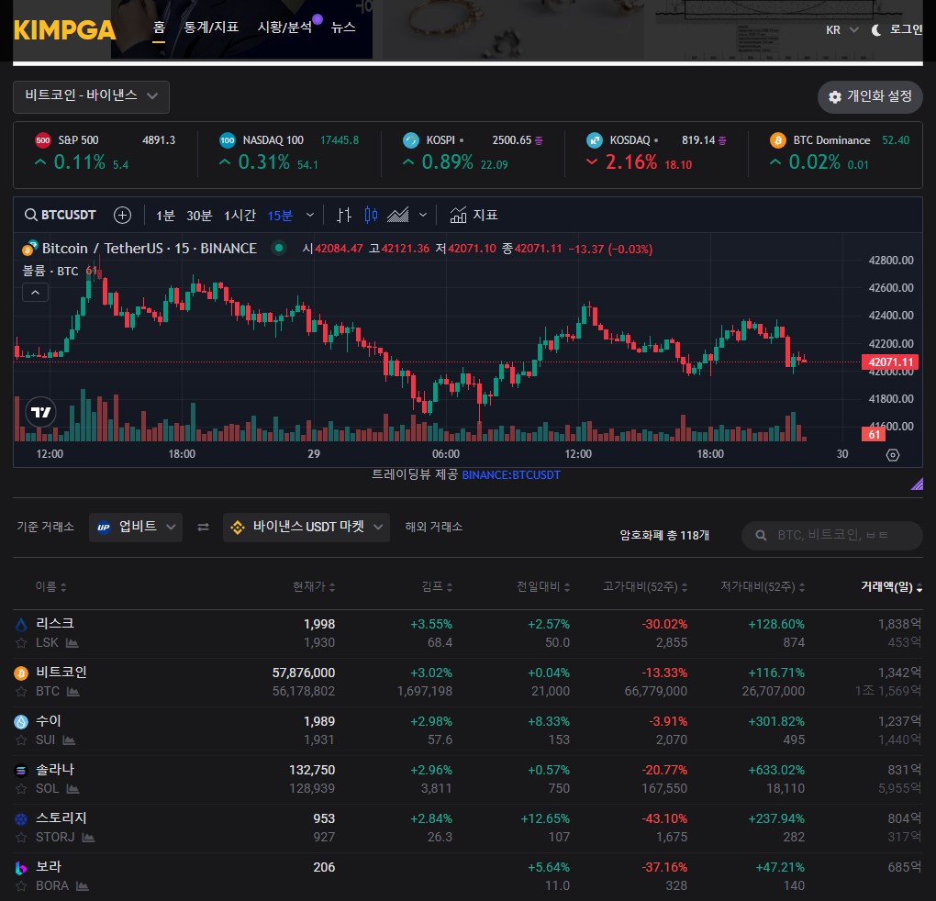Open the 홈 tab
Viewport: 936px width, 901px height.
pos(159,28)
